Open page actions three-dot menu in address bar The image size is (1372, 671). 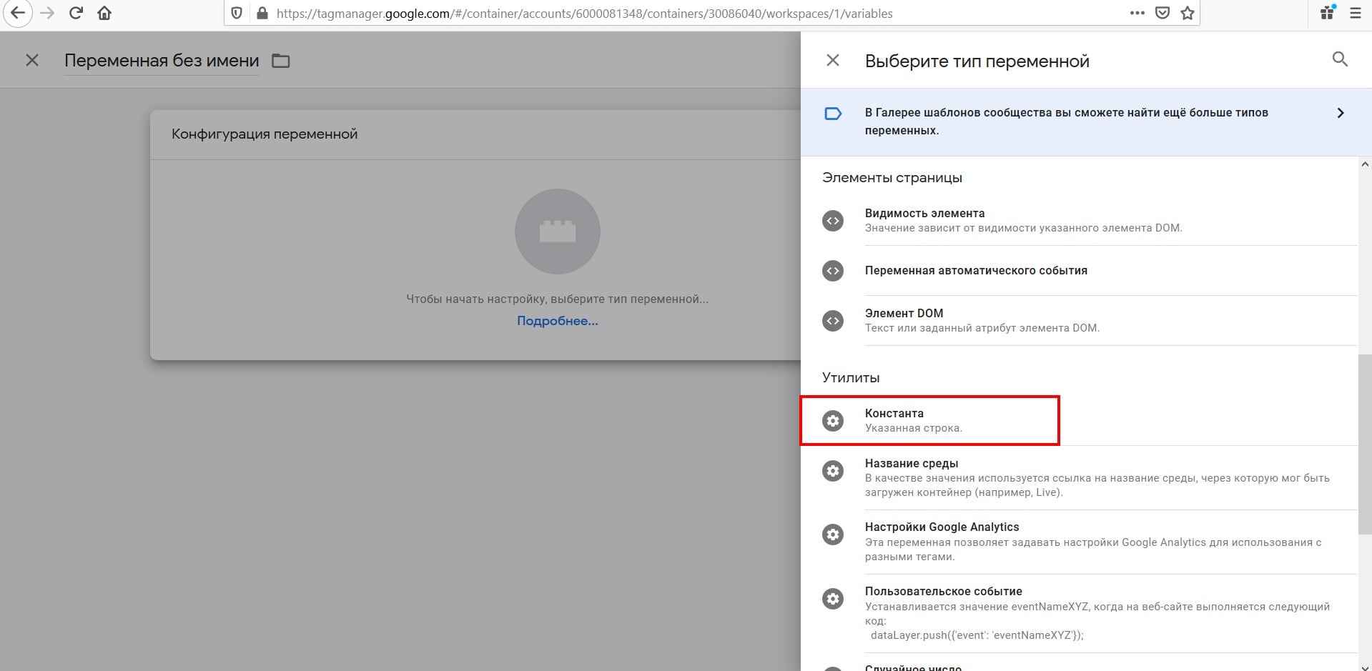(x=1137, y=14)
